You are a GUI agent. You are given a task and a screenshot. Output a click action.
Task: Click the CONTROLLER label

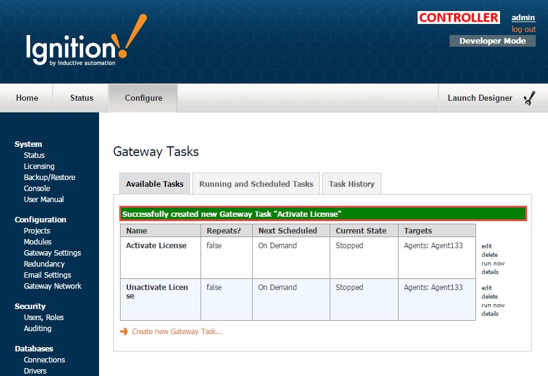[x=459, y=17]
